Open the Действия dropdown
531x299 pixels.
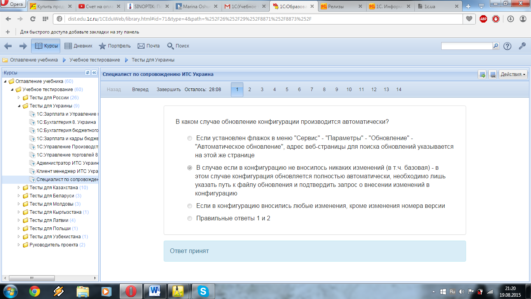(x=513, y=74)
